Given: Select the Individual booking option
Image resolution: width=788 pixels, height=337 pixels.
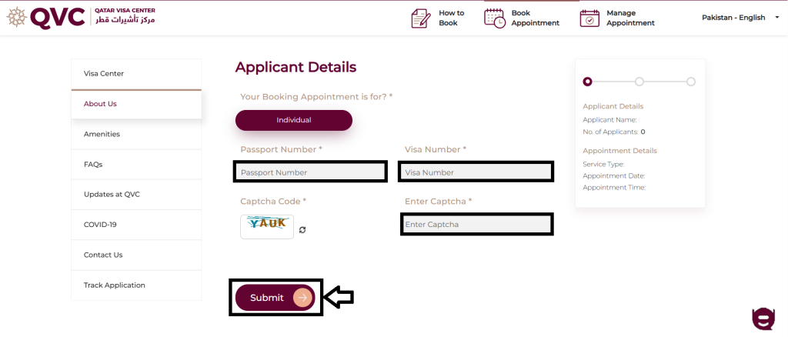Looking at the screenshot, I should tap(293, 120).
